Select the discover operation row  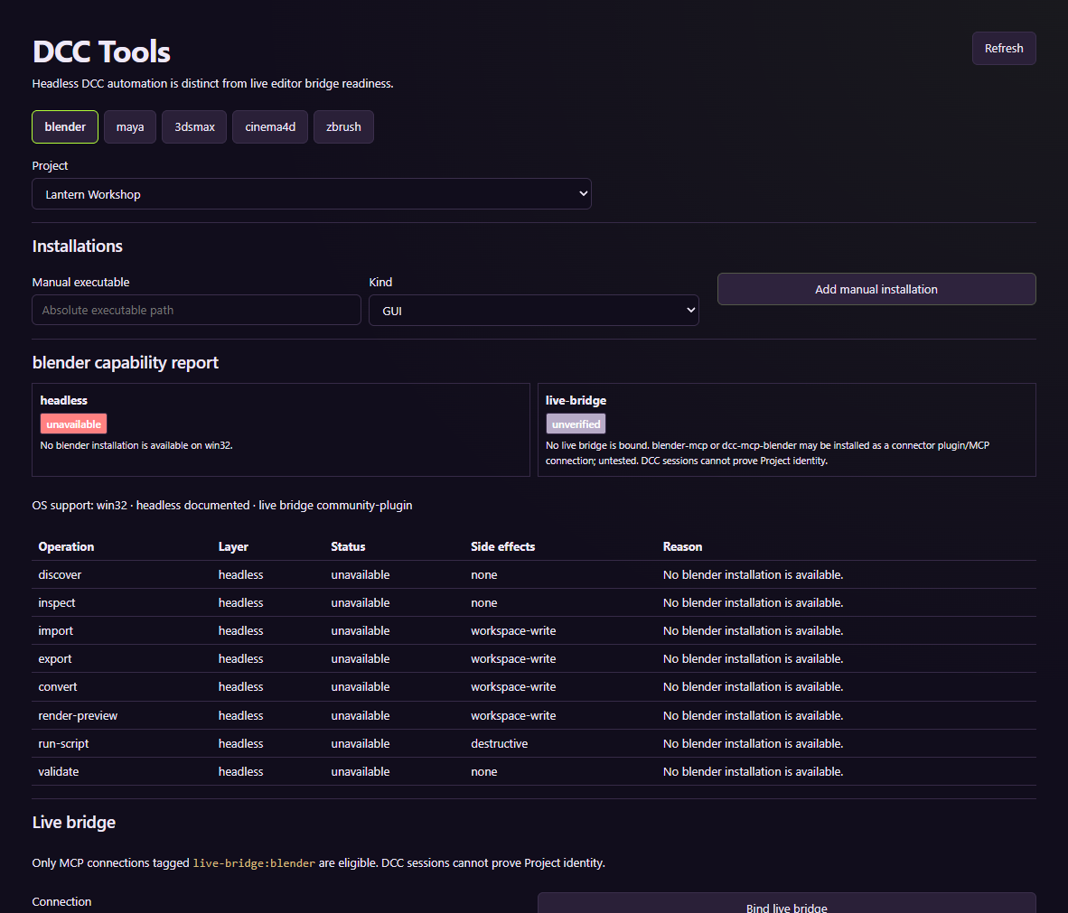coord(534,574)
